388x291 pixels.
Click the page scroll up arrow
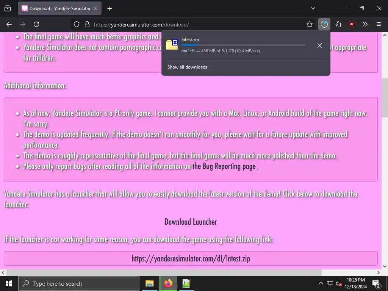coord(385,35)
